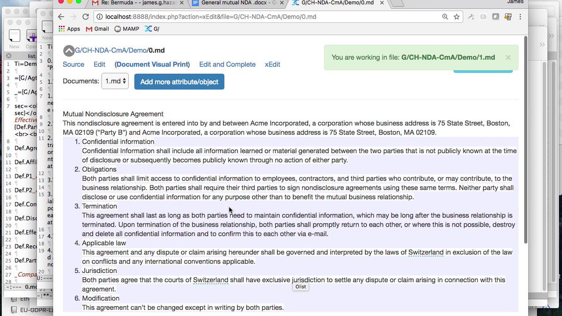
Task: Click the reload page icon
Action: tap(86, 16)
